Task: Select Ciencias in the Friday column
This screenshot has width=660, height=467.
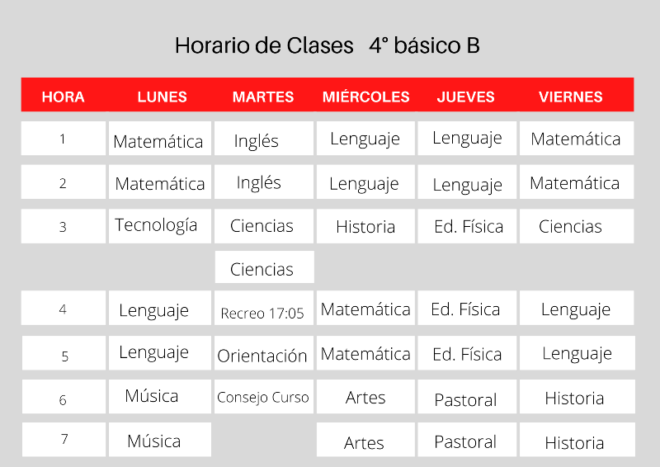Action: point(571,227)
